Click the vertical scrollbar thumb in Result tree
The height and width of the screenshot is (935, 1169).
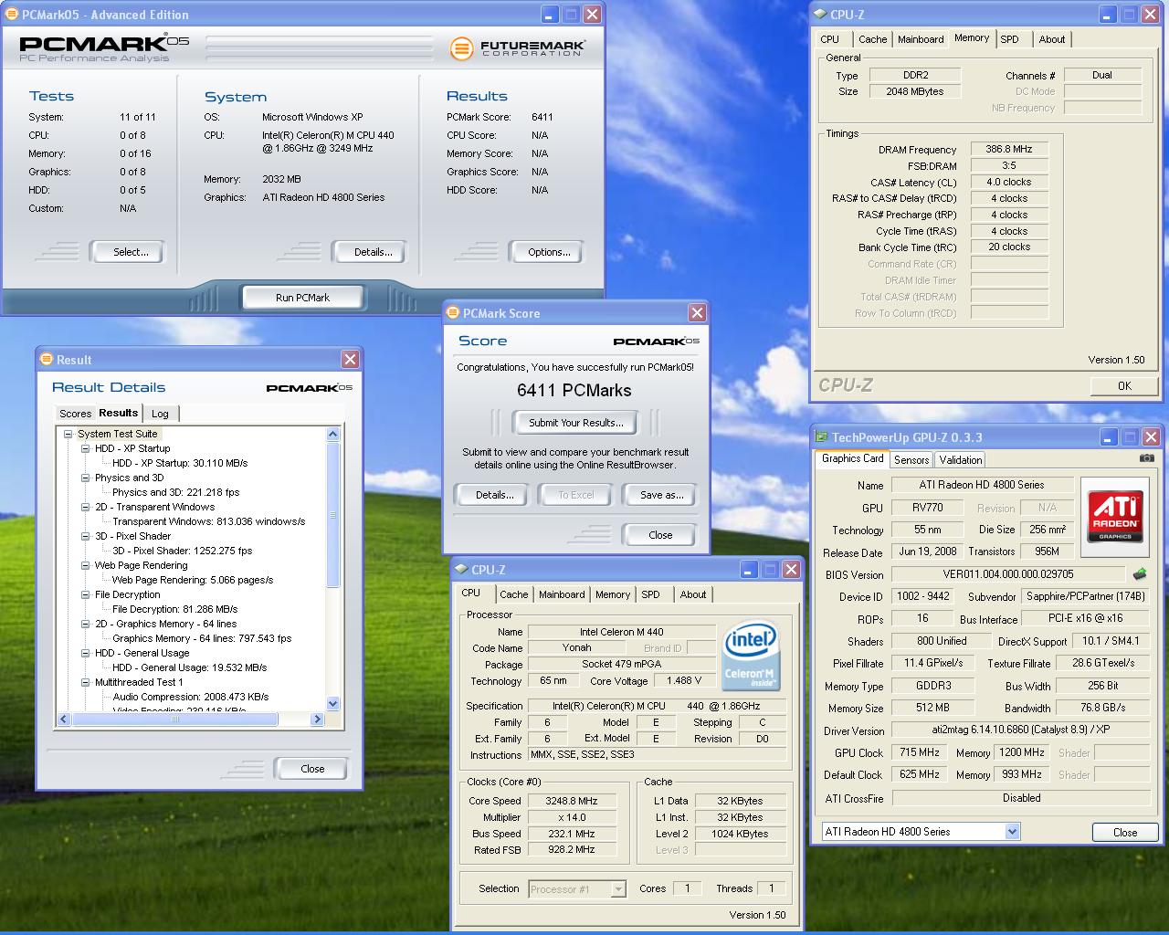pos(332,515)
